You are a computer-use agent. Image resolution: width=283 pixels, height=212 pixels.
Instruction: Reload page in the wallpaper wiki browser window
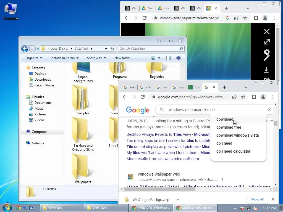144,18
